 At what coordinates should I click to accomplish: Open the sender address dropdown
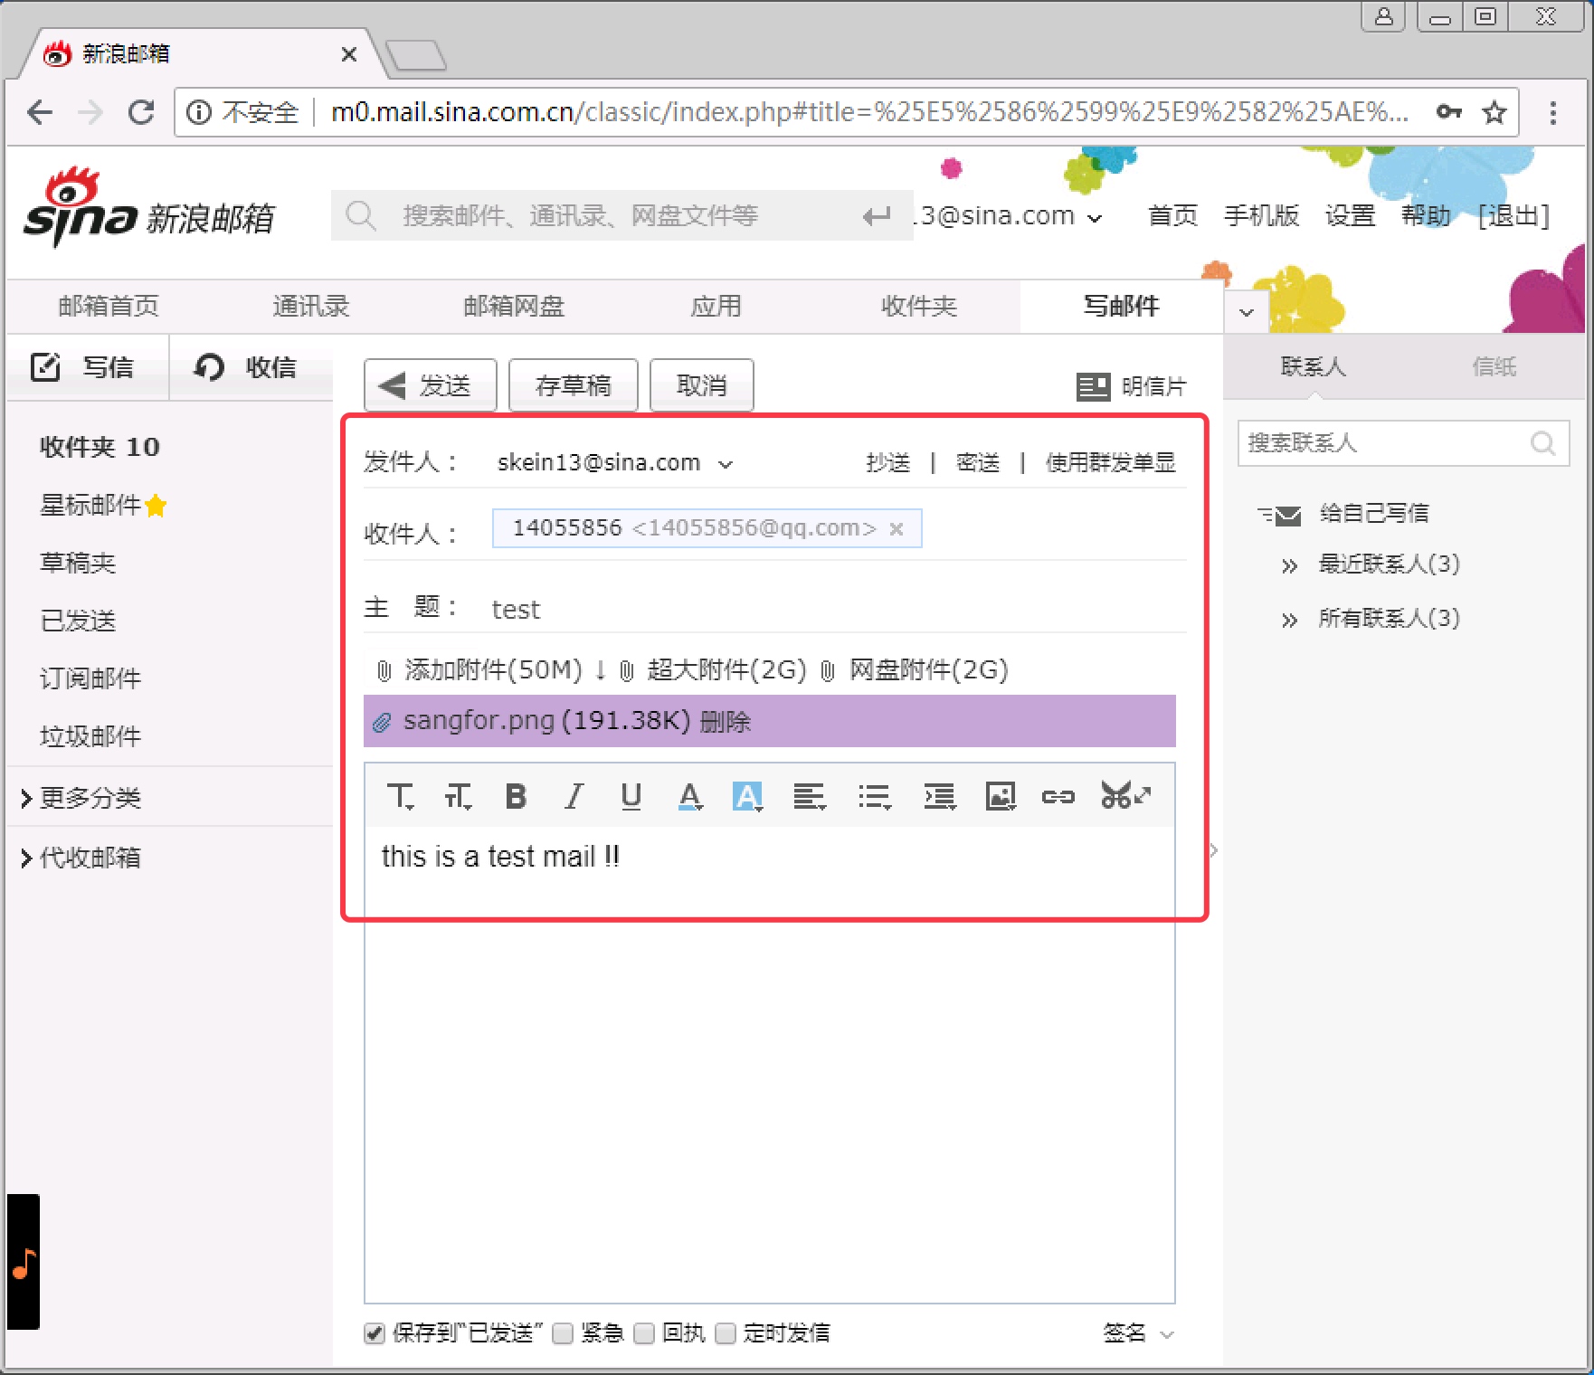(726, 464)
